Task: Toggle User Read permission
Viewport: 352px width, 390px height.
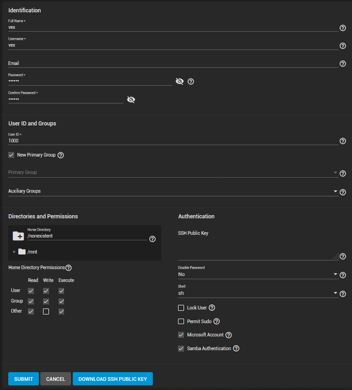Action: pos(31,291)
